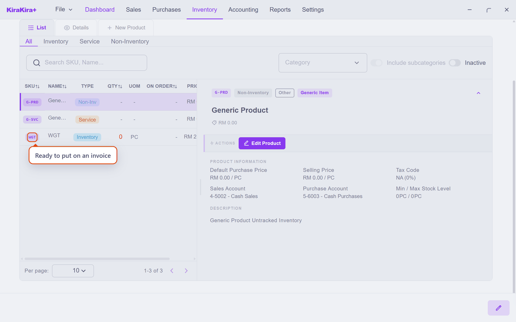Click the Generic Product heading

click(240, 111)
